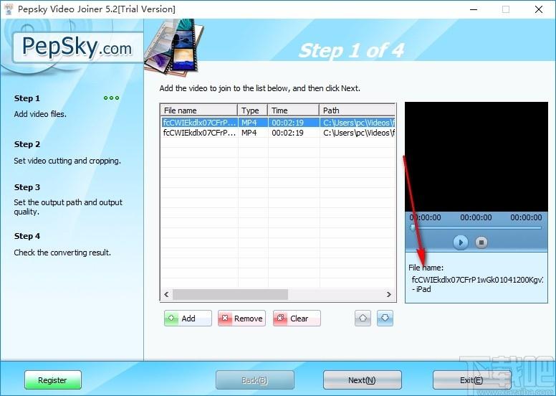Image resolution: width=556 pixels, height=396 pixels.
Task: Select the first video row in list
Action: [200, 122]
